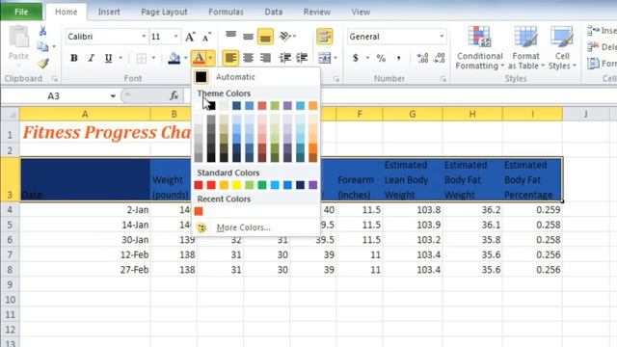Expand Borders options arrow
The height and width of the screenshot is (347, 617).
[x=153, y=58]
